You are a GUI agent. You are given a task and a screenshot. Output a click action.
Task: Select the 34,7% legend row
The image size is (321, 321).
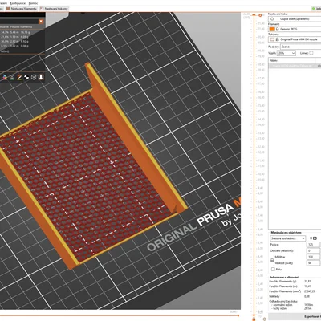(x=22, y=32)
